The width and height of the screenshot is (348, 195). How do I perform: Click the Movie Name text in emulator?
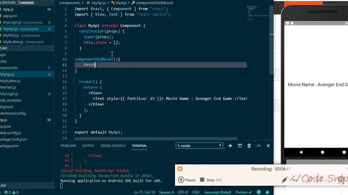(x=318, y=84)
